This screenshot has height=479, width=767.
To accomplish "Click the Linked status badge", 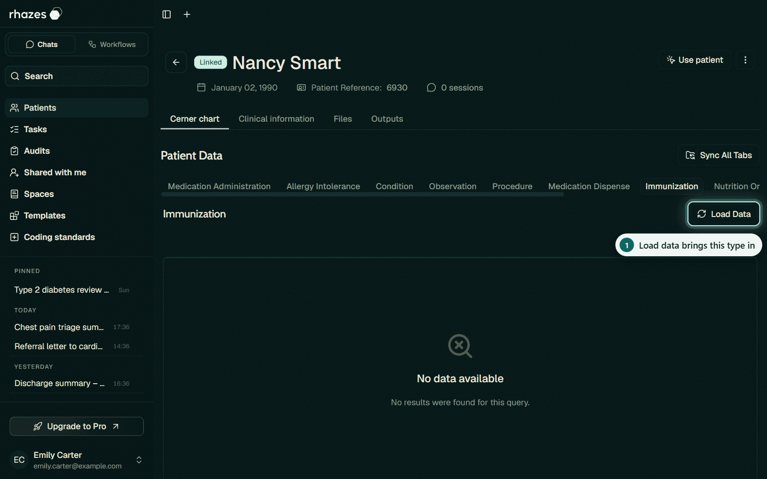I will coord(210,62).
